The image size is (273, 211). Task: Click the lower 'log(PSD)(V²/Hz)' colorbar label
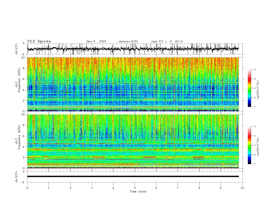coord(258,147)
